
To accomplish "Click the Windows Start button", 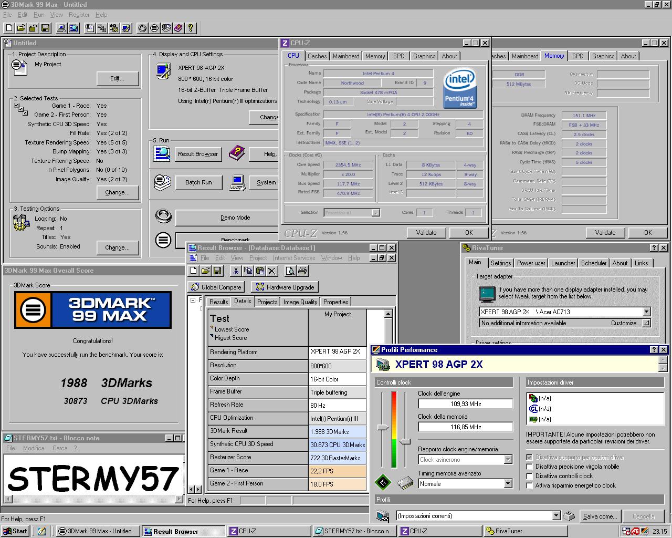I will pyautogui.click(x=15, y=531).
